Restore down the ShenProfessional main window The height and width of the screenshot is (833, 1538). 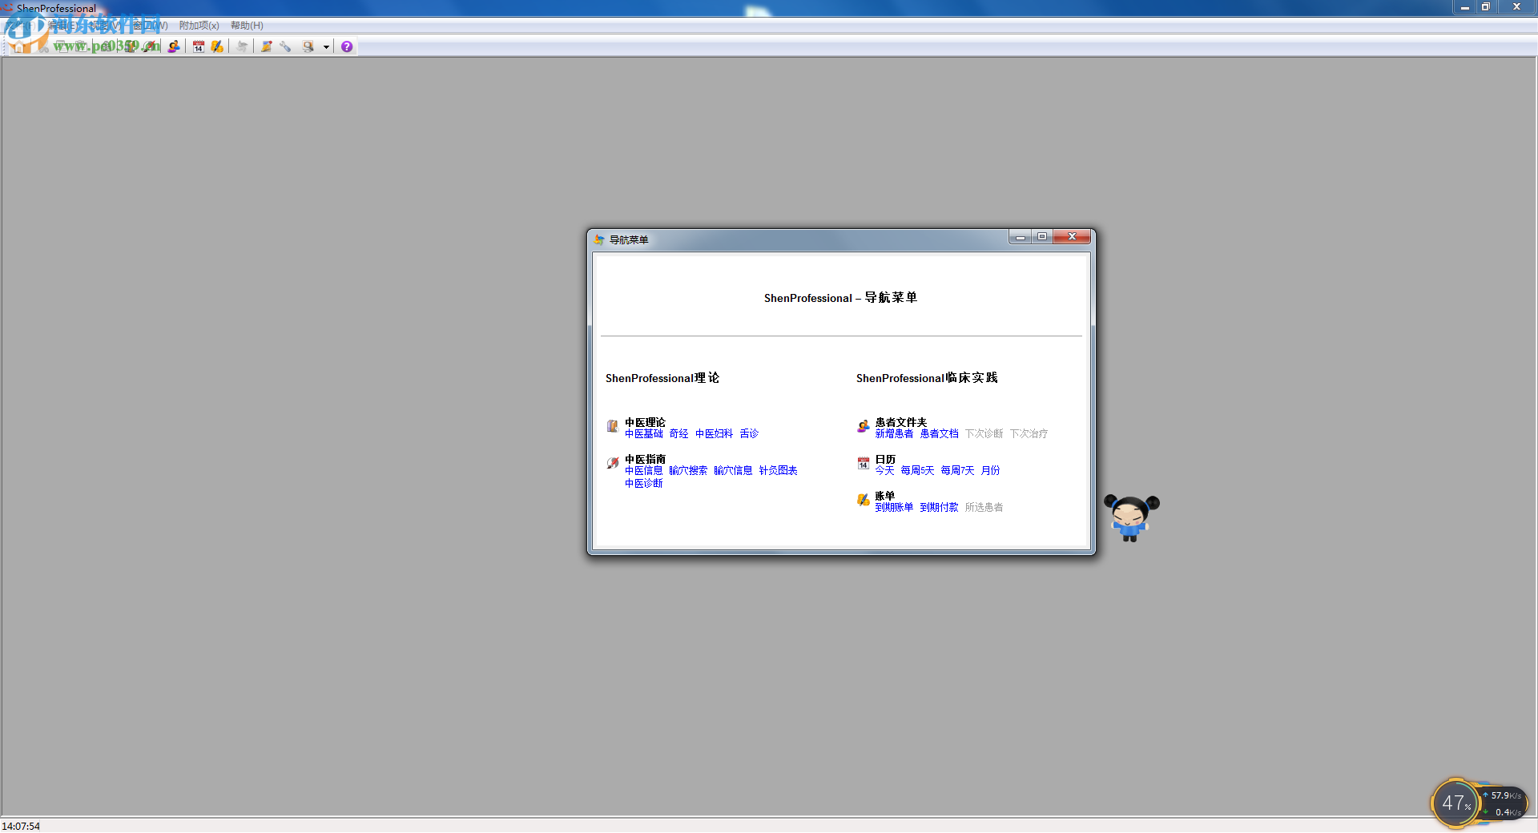pos(1485,7)
